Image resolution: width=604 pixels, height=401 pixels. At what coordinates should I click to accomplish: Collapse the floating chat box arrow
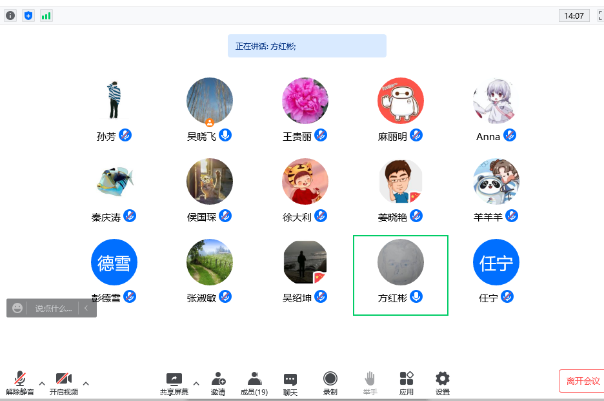86,307
